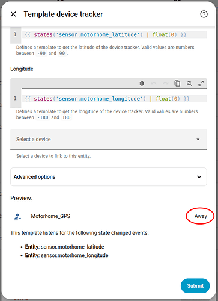
Task: Click inside the longitude template code field
Action: (x=115, y=99)
